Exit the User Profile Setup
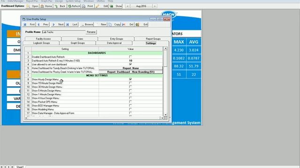The height and width of the screenshot is (168, 300). [142, 24]
